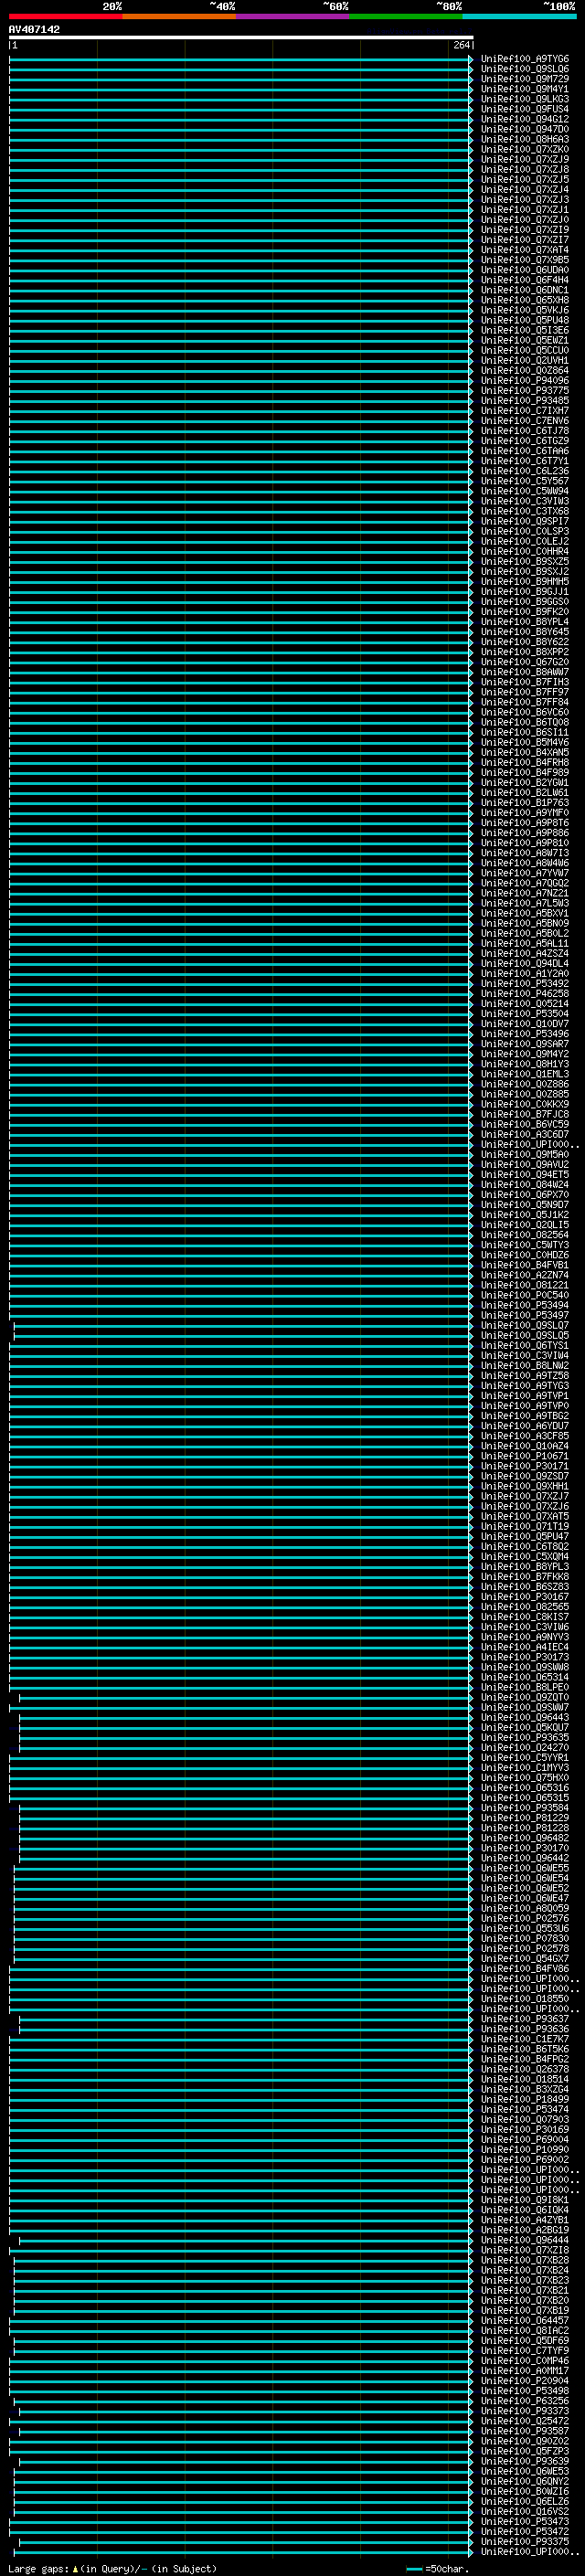Select hit label UniRef100_Q6TYS1
Image resolution: width=585 pixels, height=2576 pixels.
pos(525,1345)
